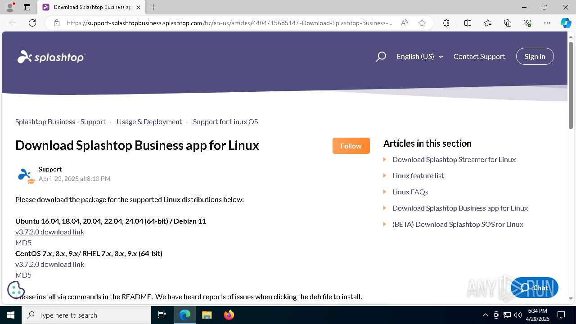Expand the English (US) language dropdown
This screenshot has height=324, width=576.
pyautogui.click(x=419, y=57)
